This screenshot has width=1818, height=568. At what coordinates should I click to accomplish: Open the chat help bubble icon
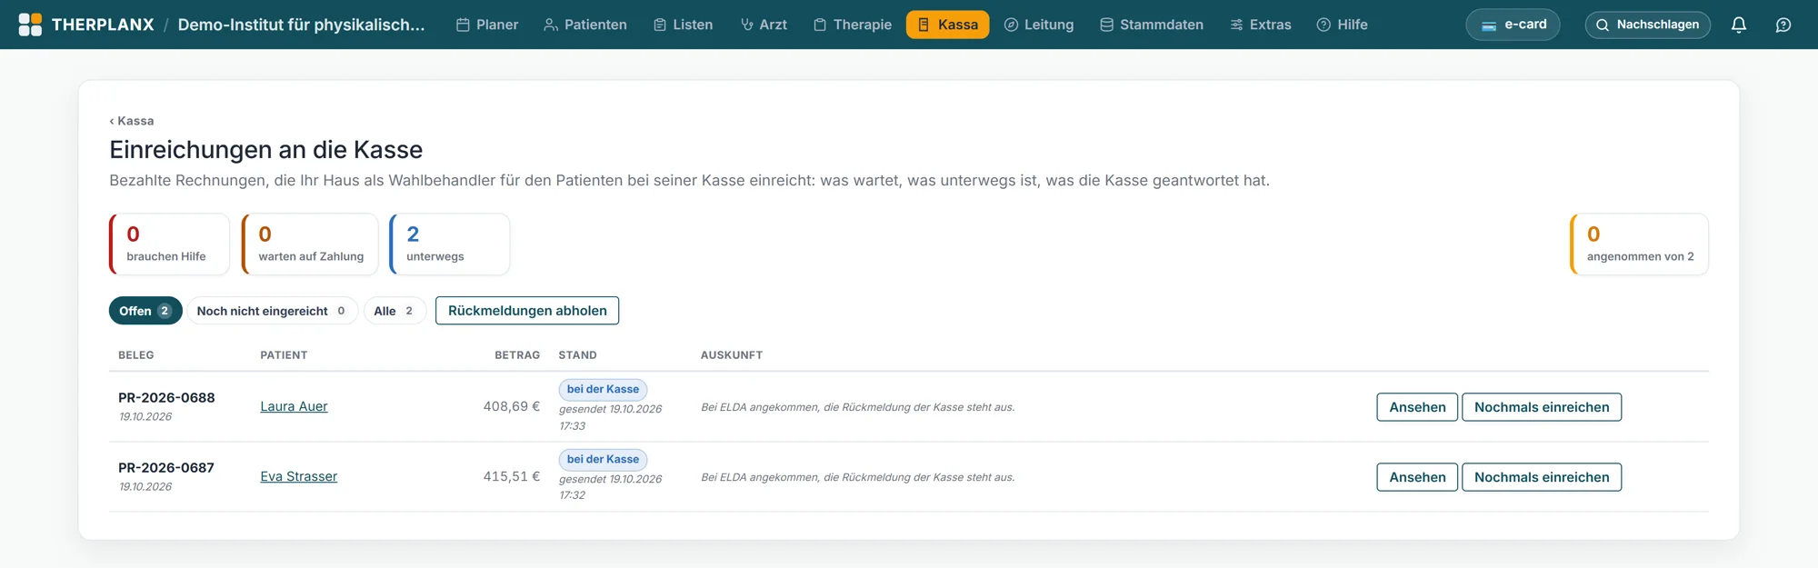tap(1783, 25)
